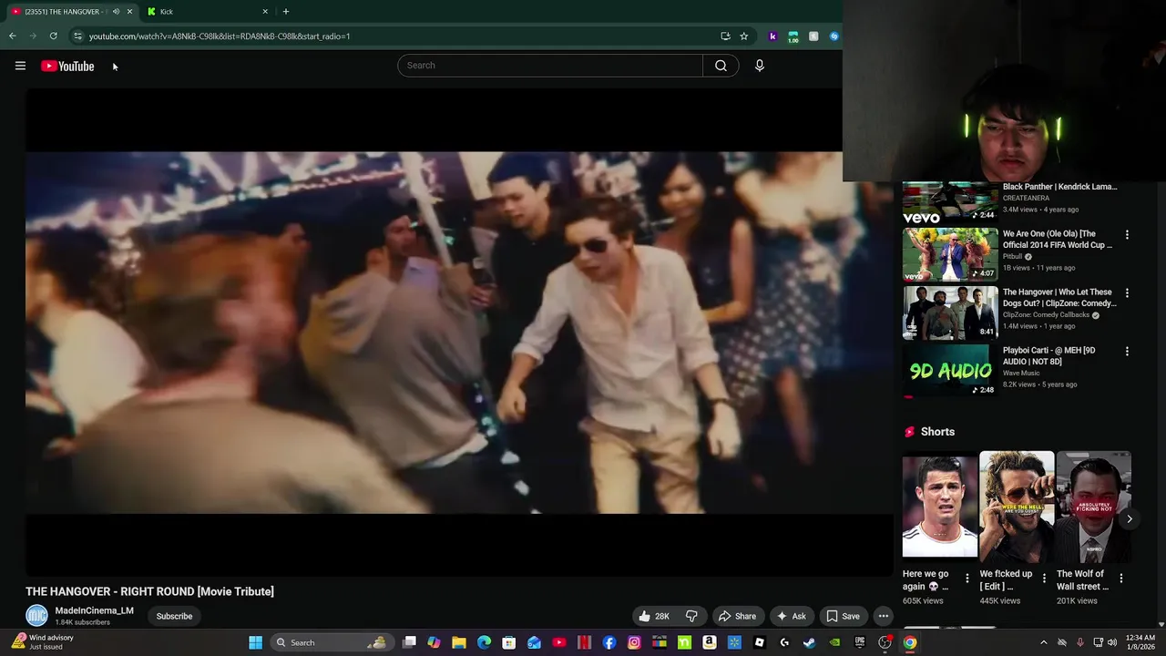Open more actions menu under the video
Image resolution: width=1166 pixels, height=656 pixels.
884,616
